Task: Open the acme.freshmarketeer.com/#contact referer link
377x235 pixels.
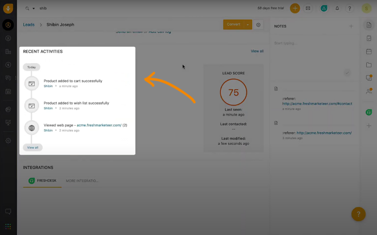Action: 317,104
